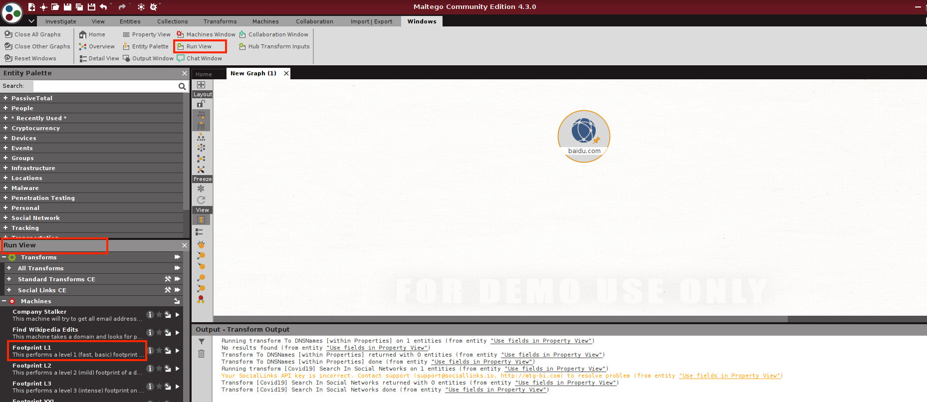
Task: Toggle the layout lock icon in graph toolbar
Action: tap(201, 104)
